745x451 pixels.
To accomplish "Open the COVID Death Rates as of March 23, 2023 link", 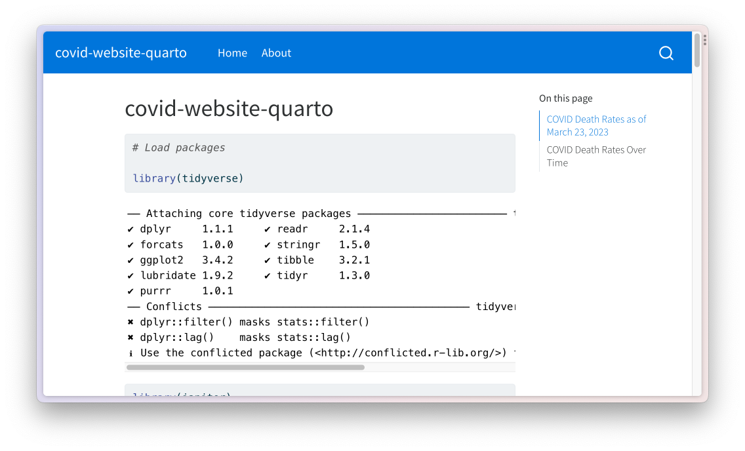I will pyautogui.click(x=596, y=125).
